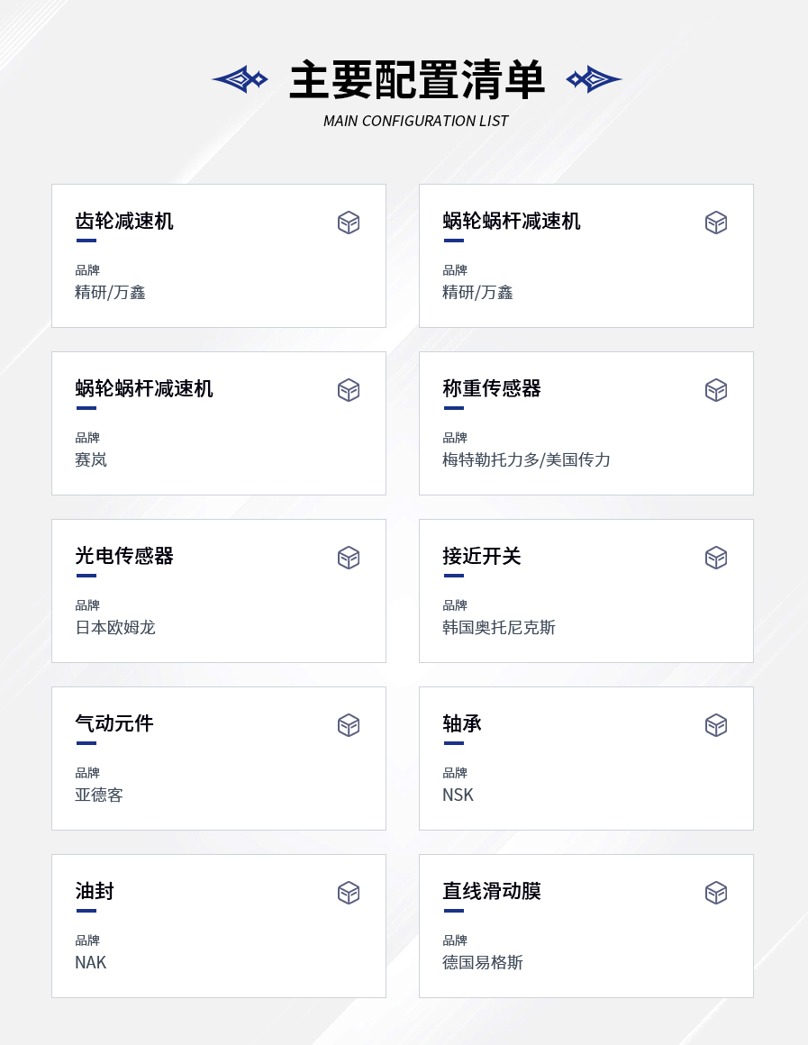Click the cube icon on the 油封 card
Image resolution: width=808 pixels, height=1045 pixels.
pos(349,893)
